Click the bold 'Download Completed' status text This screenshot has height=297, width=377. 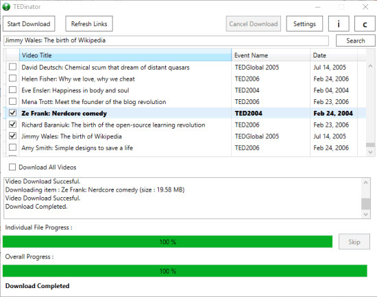(37, 286)
